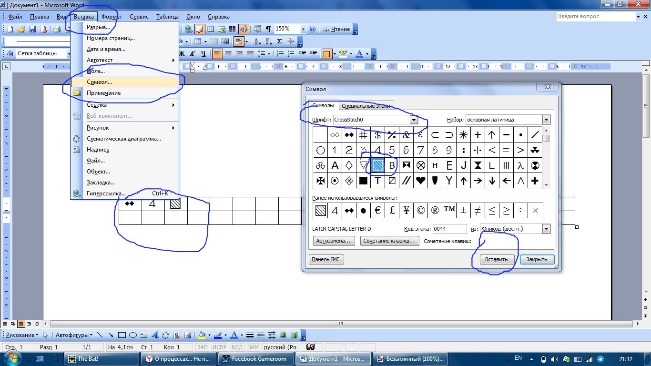The width and height of the screenshot is (651, 366).
Task: Select the Символ... menu entry
Action: click(x=99, y=82)
